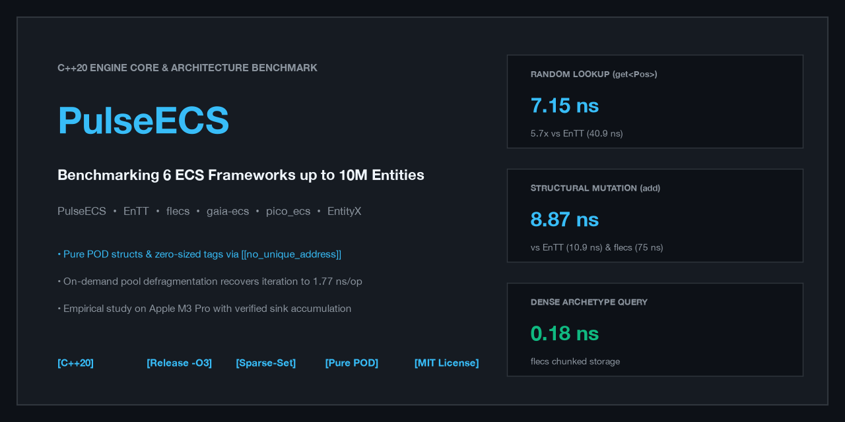The image size is (845, 422).
Task: Select the C++20 ENGINE CORE & ARCHITECTURE BENCHMARK label
Action: pos(187,68)
